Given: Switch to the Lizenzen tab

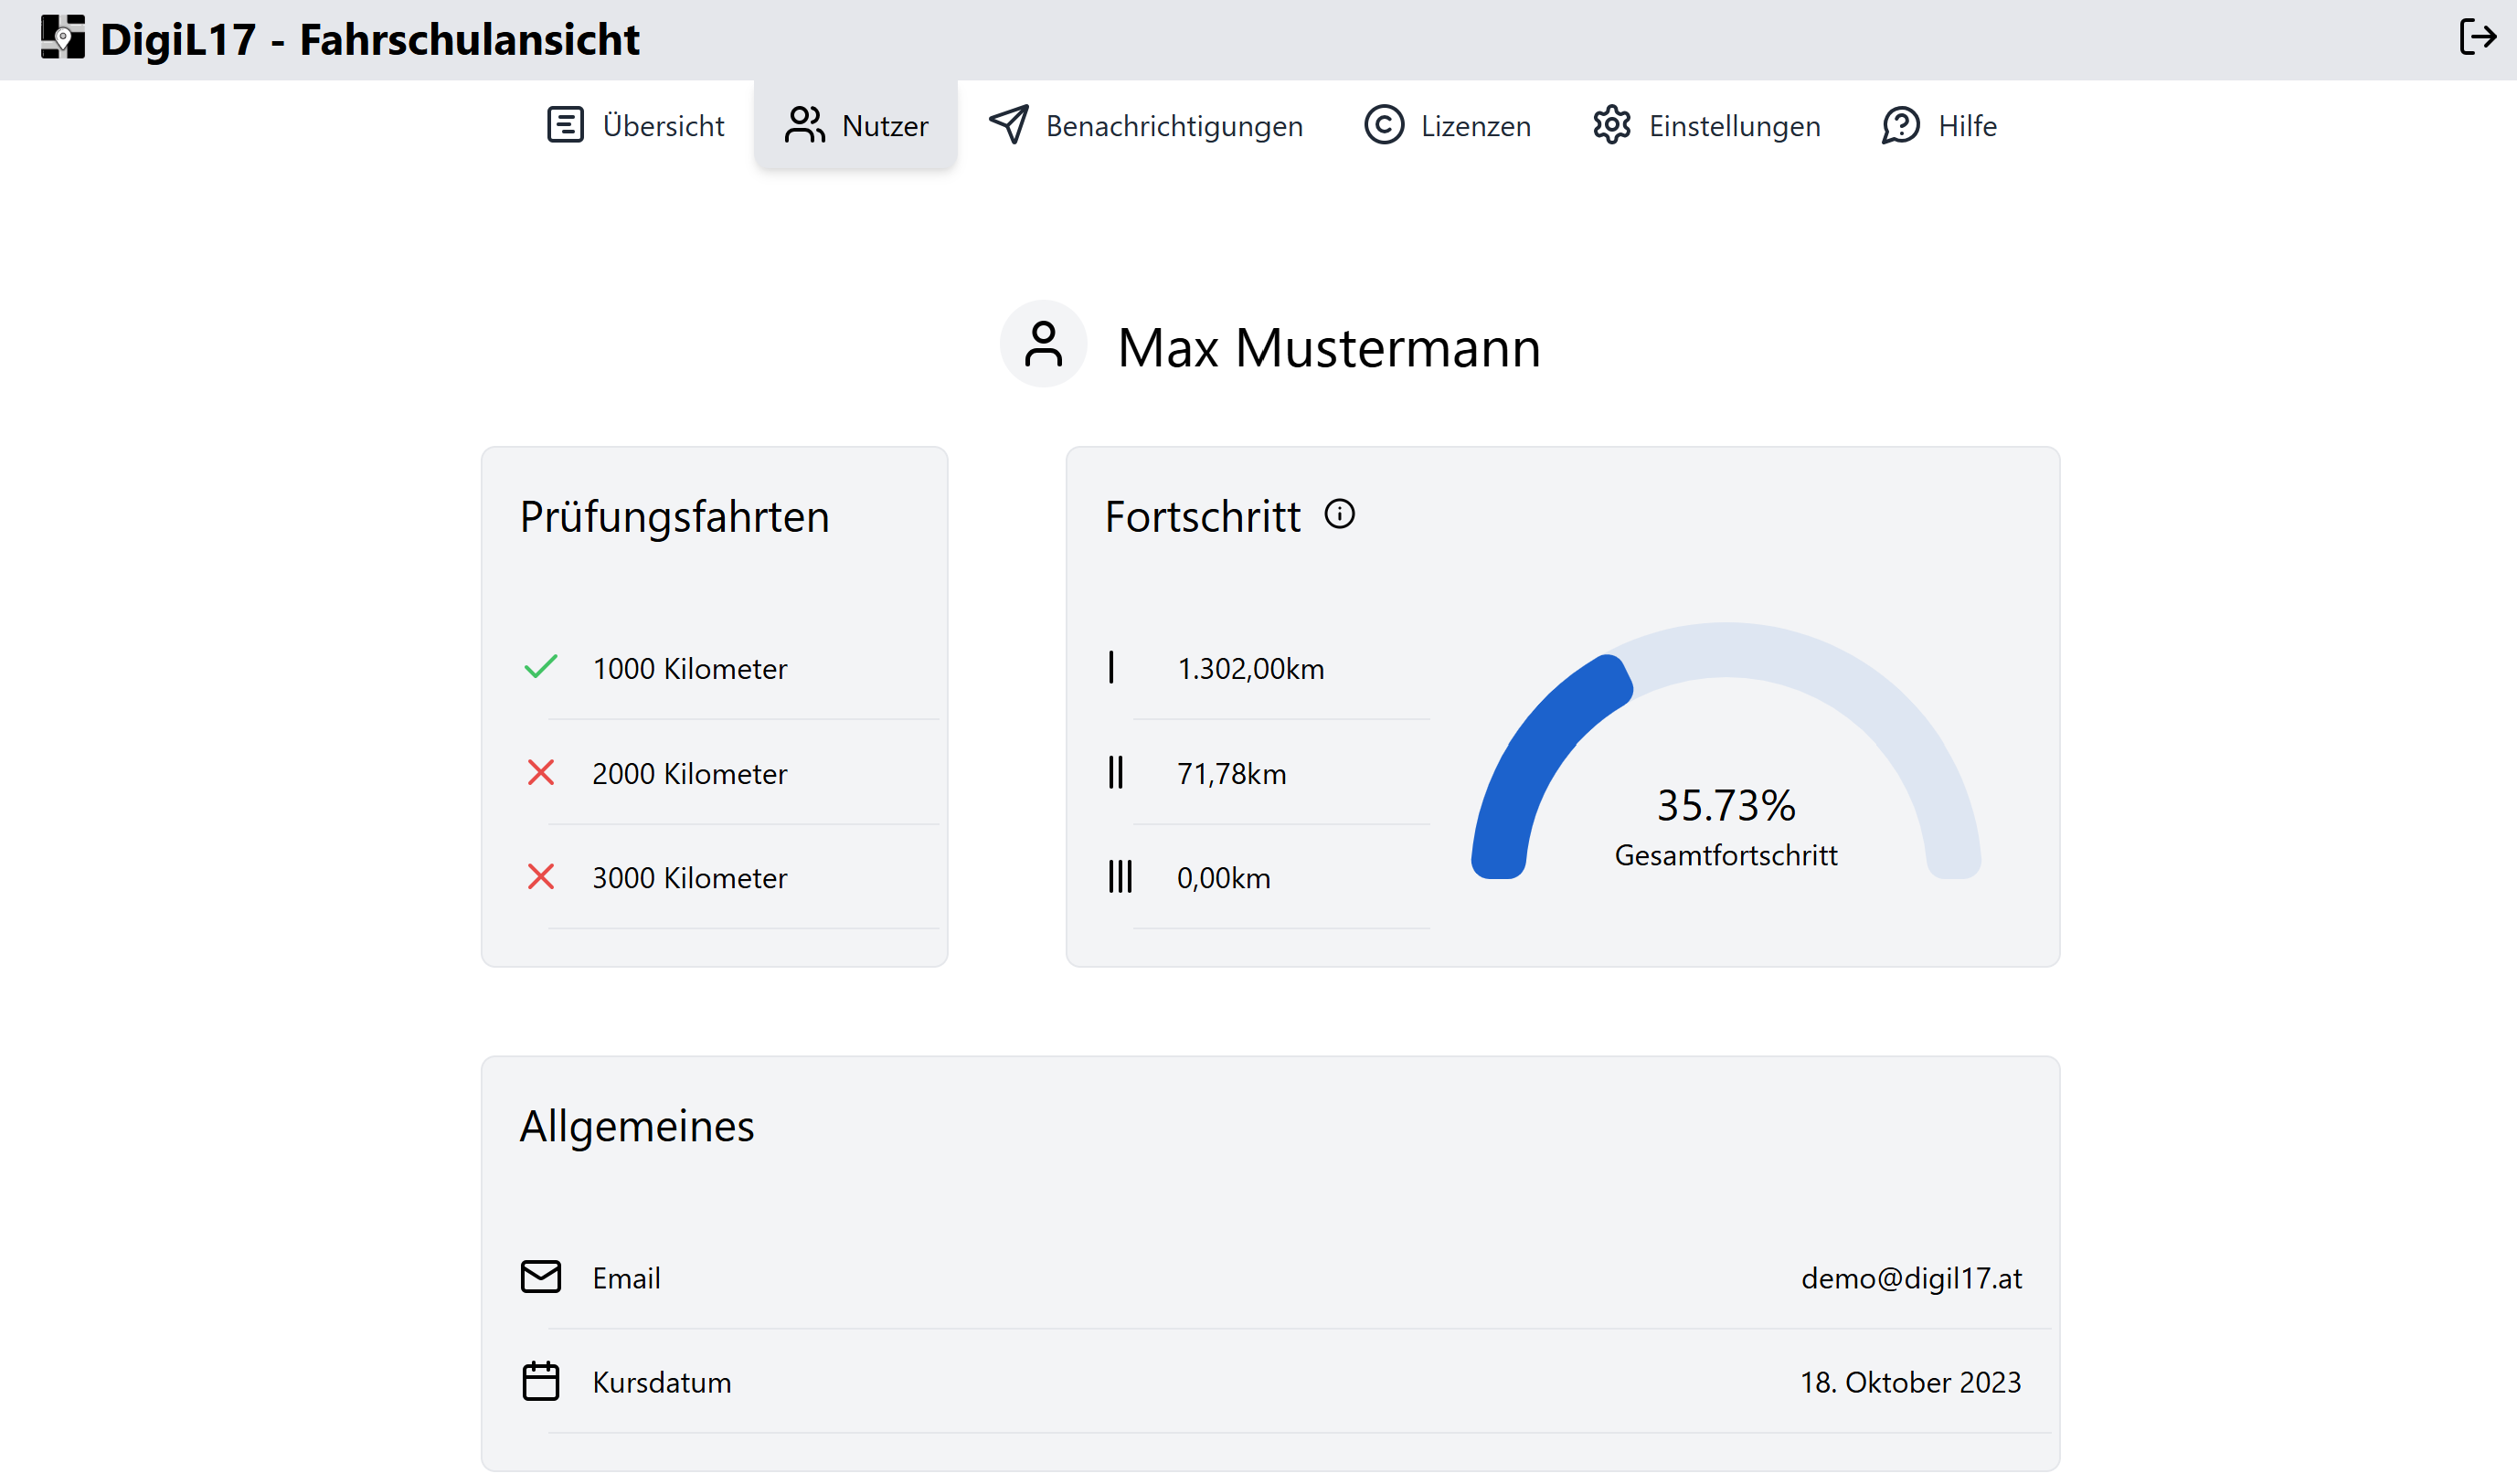Looking at the screenshot, I should click(1448, 126).
